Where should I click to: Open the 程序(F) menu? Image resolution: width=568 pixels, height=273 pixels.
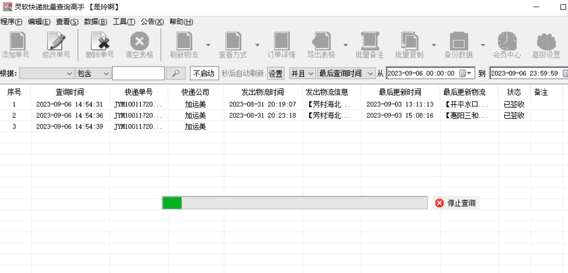[x=11, y=22]
